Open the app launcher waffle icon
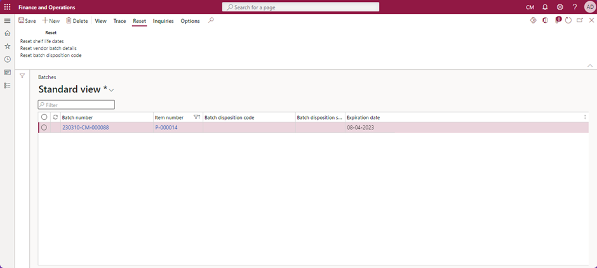Image resolution: width=597 pixels, height=268 pixels. [x=7, y=7]
